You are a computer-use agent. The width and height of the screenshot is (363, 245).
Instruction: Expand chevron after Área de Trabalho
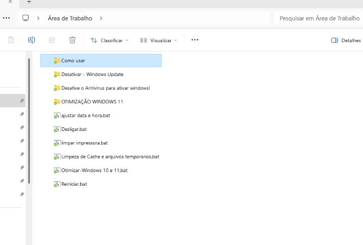point(101,18)
